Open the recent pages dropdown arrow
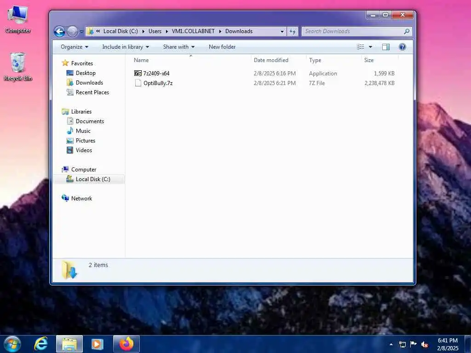Image resolution: width=471 pixels, height=353 pixels. [81, 31]
